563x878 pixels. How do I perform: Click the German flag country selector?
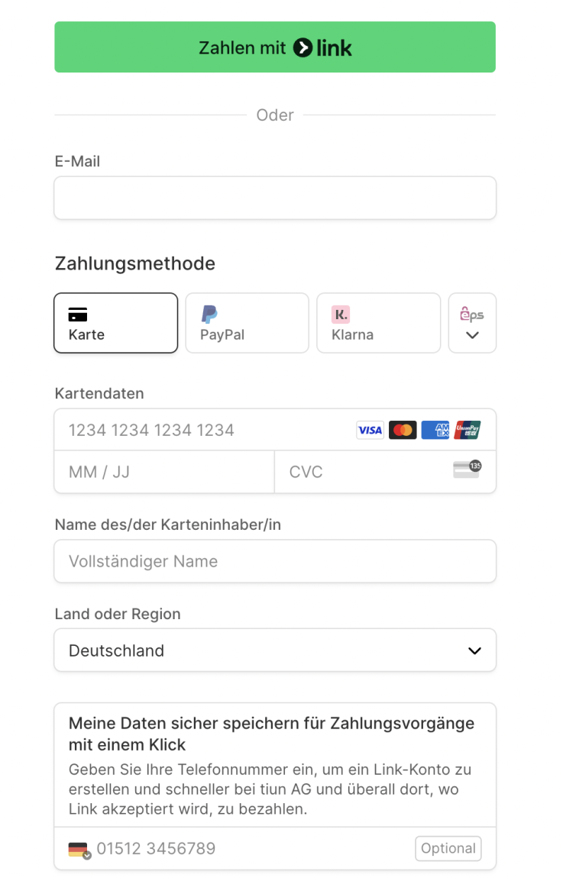click(x=79, y=849)
